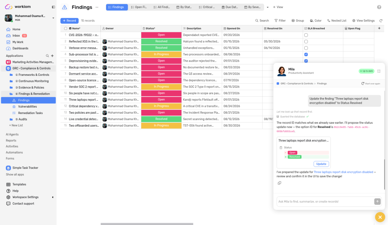The width and height of the screenshot is (388, 225).
Task: Toggle SLA Breached for CVE-2026-19022 row
Action: 306,35
